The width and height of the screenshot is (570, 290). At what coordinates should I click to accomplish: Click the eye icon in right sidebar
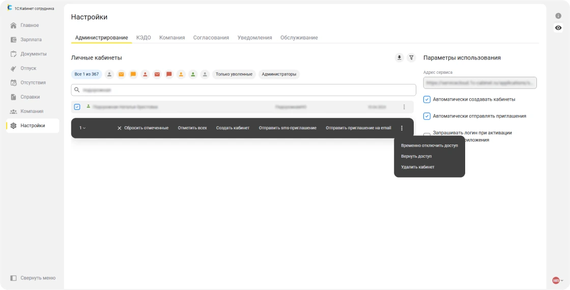pos(558,28)
